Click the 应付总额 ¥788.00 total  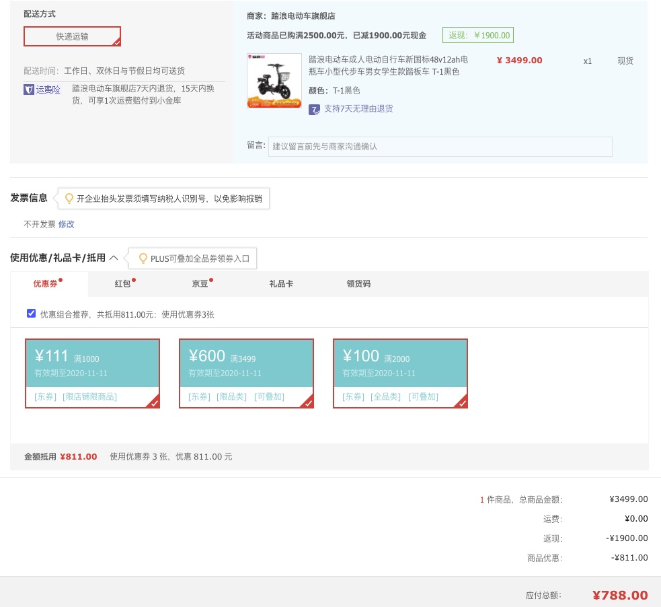[x=620, y=595]
